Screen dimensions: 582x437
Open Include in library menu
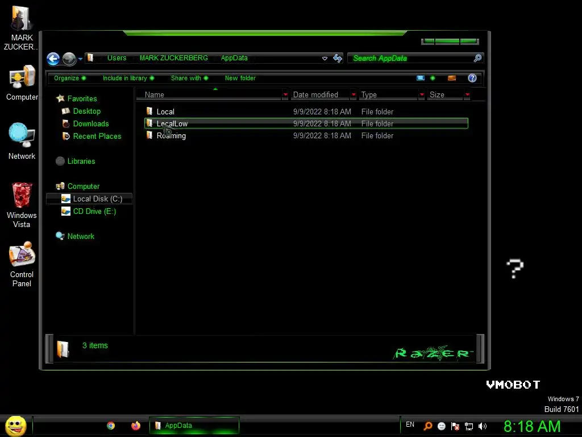[x=128, y=78]
